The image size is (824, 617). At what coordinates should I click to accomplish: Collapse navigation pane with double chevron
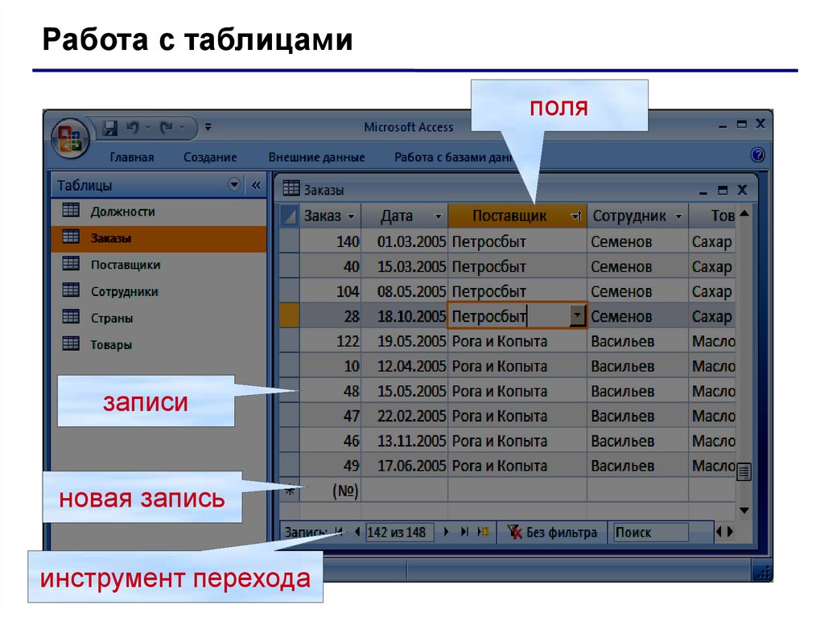(x=256, y=185)
